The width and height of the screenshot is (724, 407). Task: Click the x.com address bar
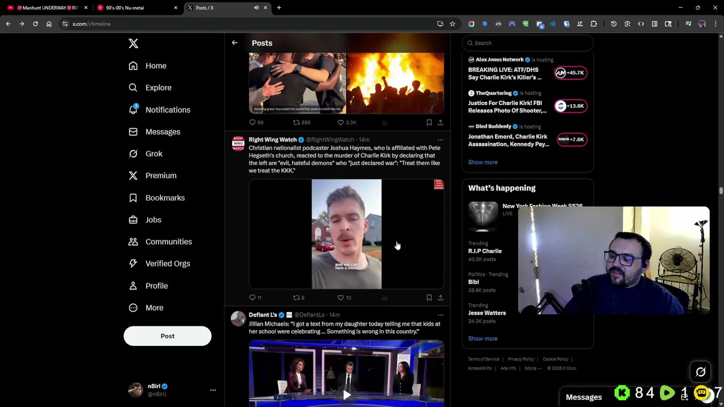(x=249, y=24)
